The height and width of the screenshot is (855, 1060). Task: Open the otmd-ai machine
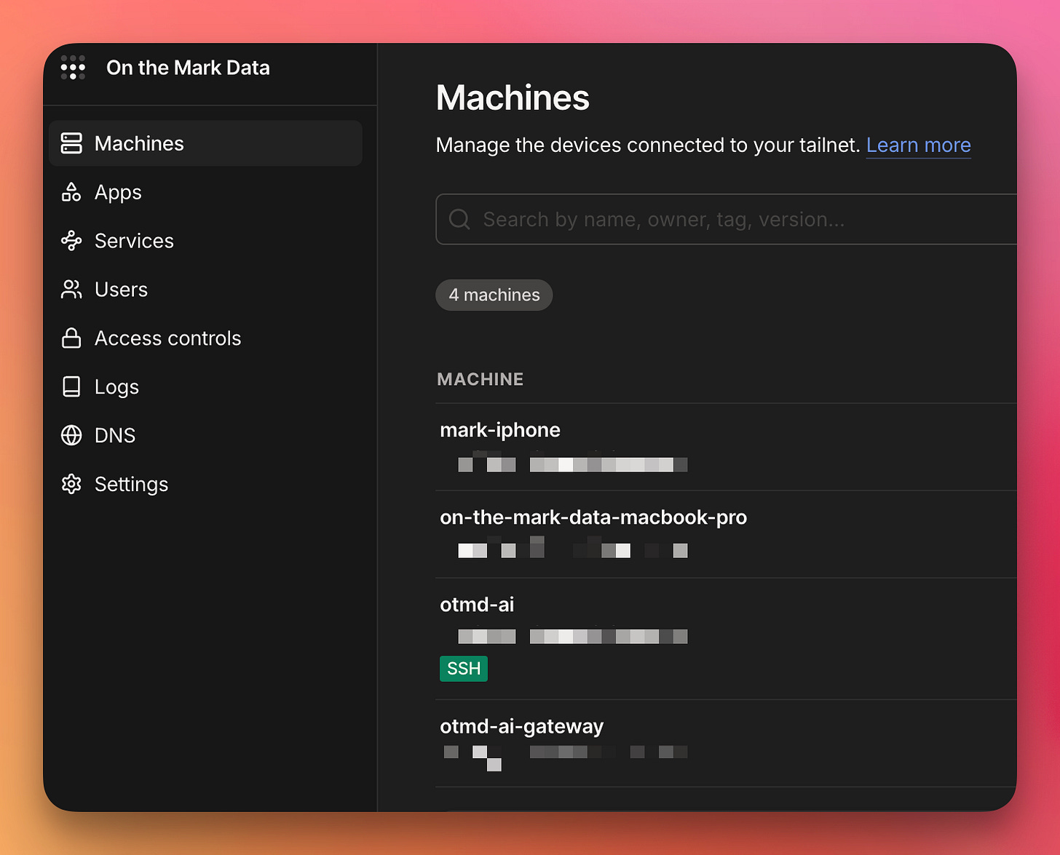pos(477,605)
